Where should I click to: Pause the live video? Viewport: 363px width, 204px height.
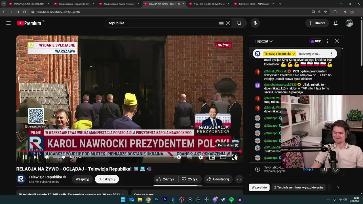25,157
